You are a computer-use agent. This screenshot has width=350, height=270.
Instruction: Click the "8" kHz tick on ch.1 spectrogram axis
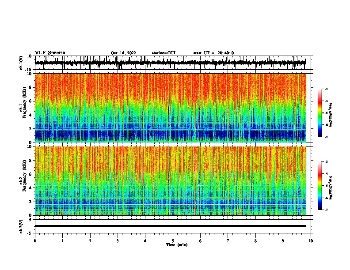31,87
